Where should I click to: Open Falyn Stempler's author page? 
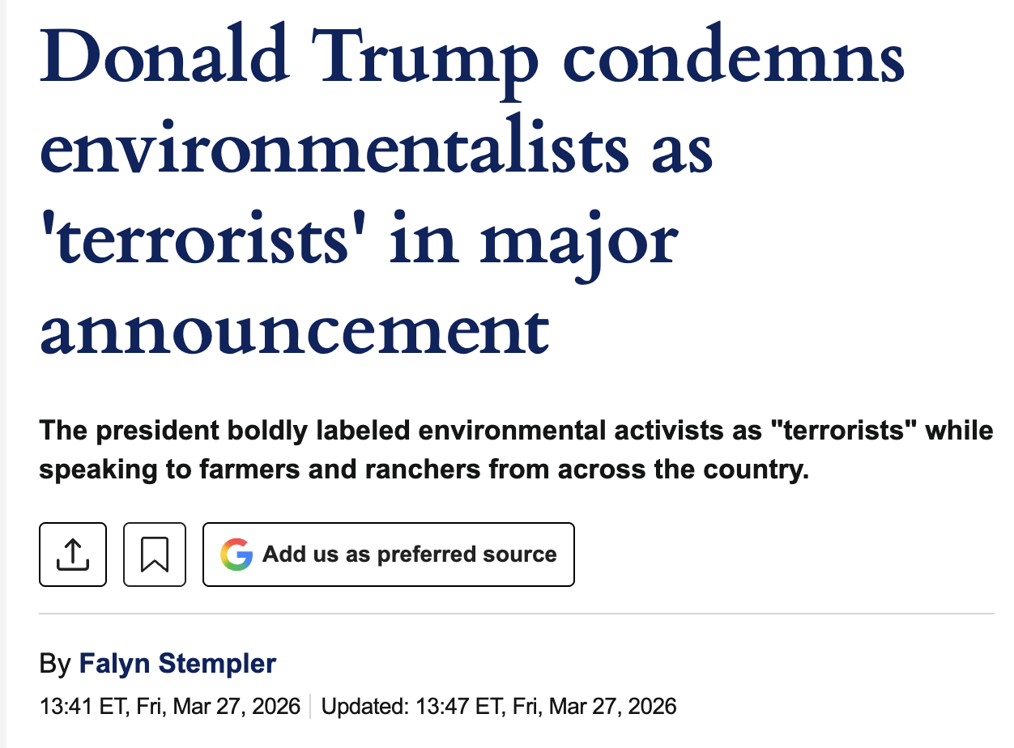(x=177, y=665)
